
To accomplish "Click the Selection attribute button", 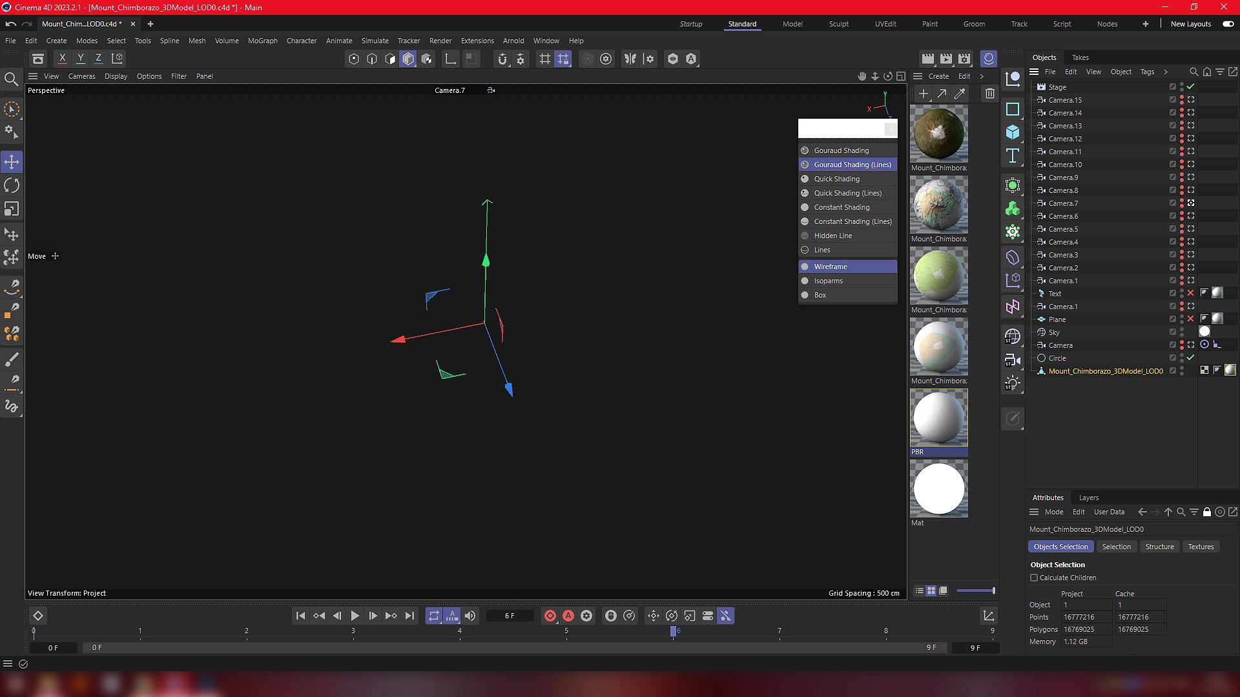I will 1116,547.
